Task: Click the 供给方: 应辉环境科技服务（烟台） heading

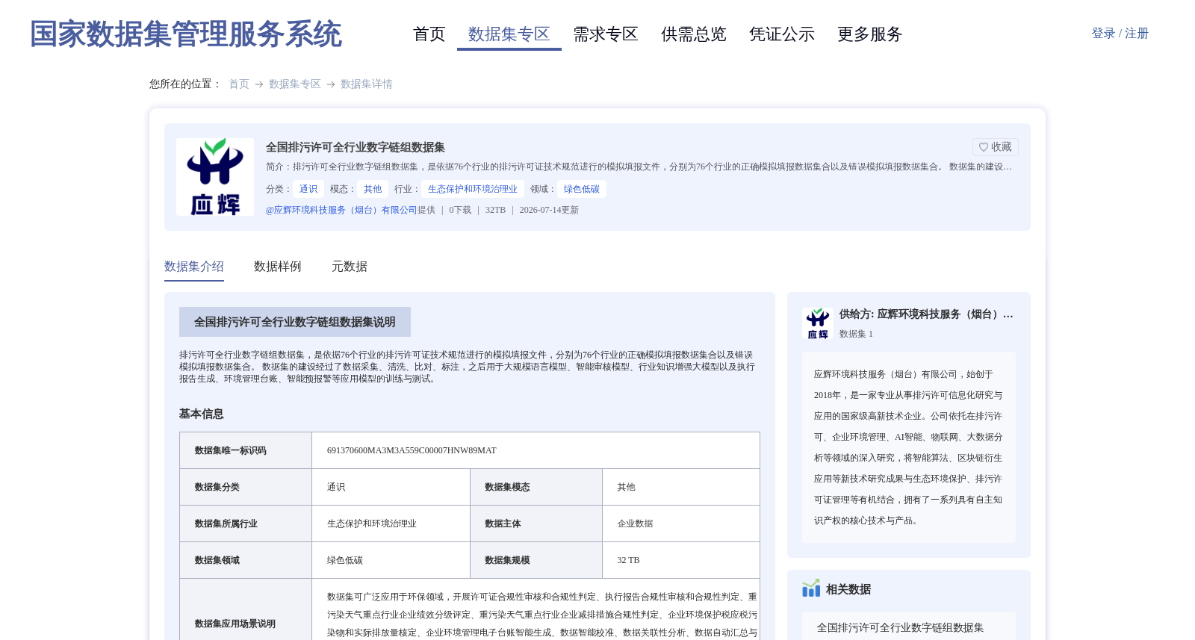Action: coord(926,314)
